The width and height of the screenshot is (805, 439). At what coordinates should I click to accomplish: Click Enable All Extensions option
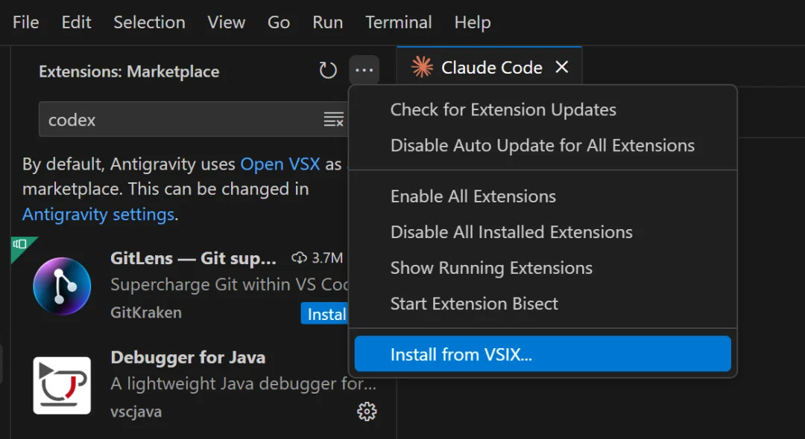(473, 196)
